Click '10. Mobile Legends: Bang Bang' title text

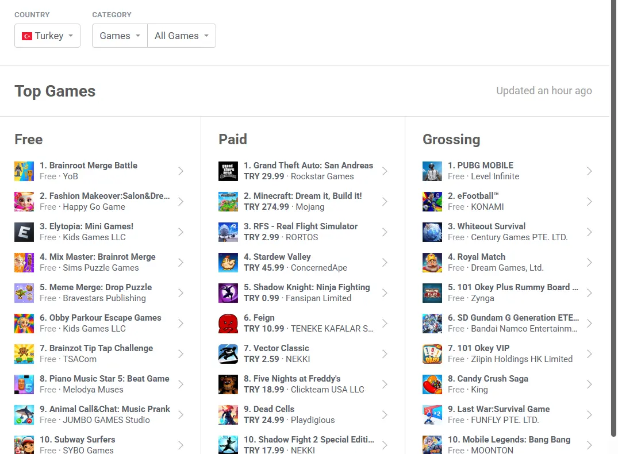pyautogui.click(x=509, y=440)
